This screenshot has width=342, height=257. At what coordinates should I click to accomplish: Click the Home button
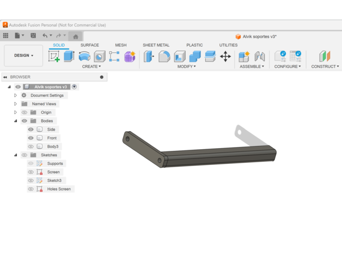pyautogui.click(x=76, y=36)
